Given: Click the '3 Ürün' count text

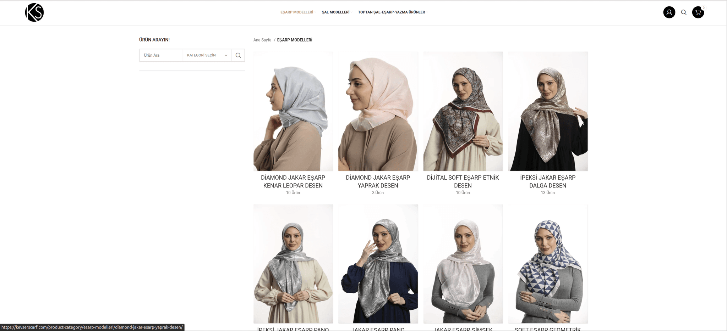Looking at the screenshot, I should tap(378, 193).
